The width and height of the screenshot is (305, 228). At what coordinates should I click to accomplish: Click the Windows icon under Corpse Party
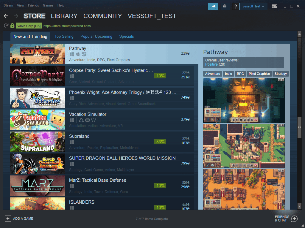[72, 76]
